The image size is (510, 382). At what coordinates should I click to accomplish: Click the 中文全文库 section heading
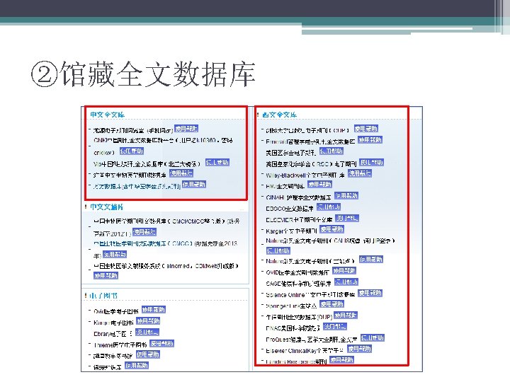(108, 115)
